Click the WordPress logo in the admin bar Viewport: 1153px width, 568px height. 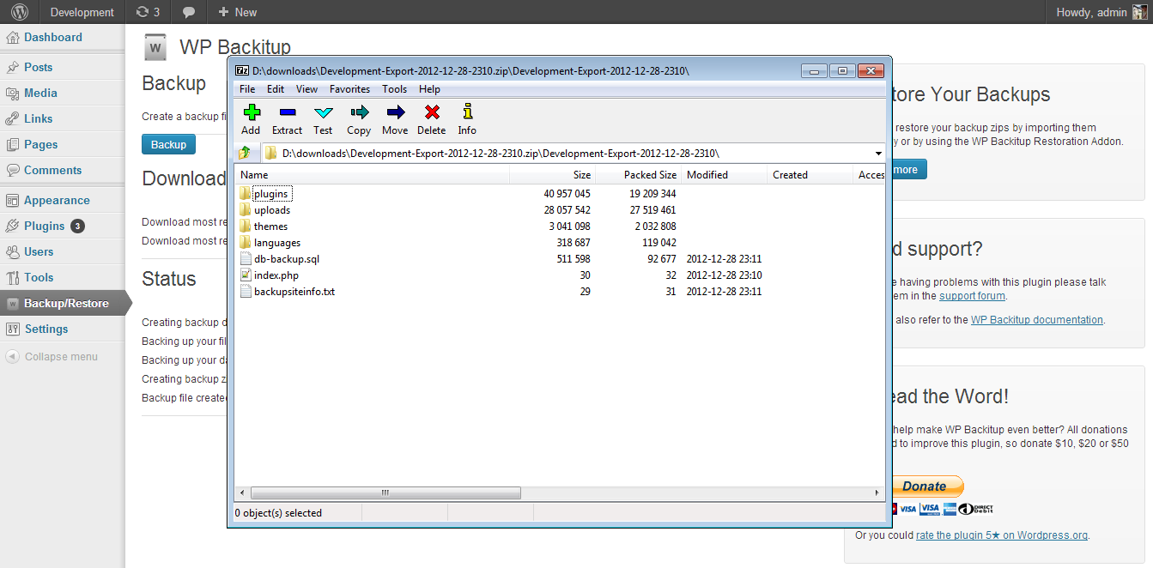pos(19,12)
